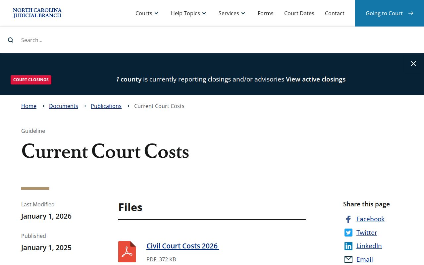The image size is (424, 265).
Task: Click the Guideline label above the heading
Action: click(33, 131)
